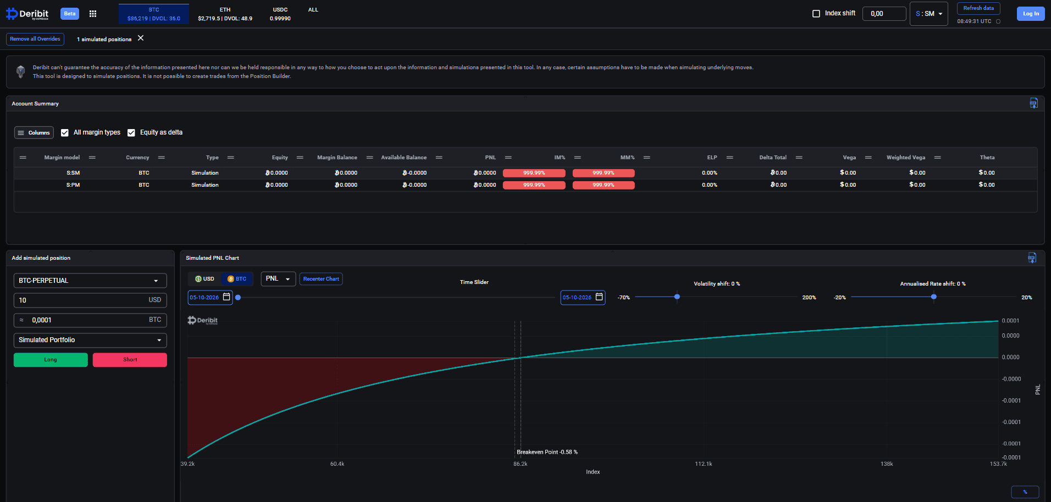Click the Long button
This screenshot has height=502, width=1051.
[51, 360]
